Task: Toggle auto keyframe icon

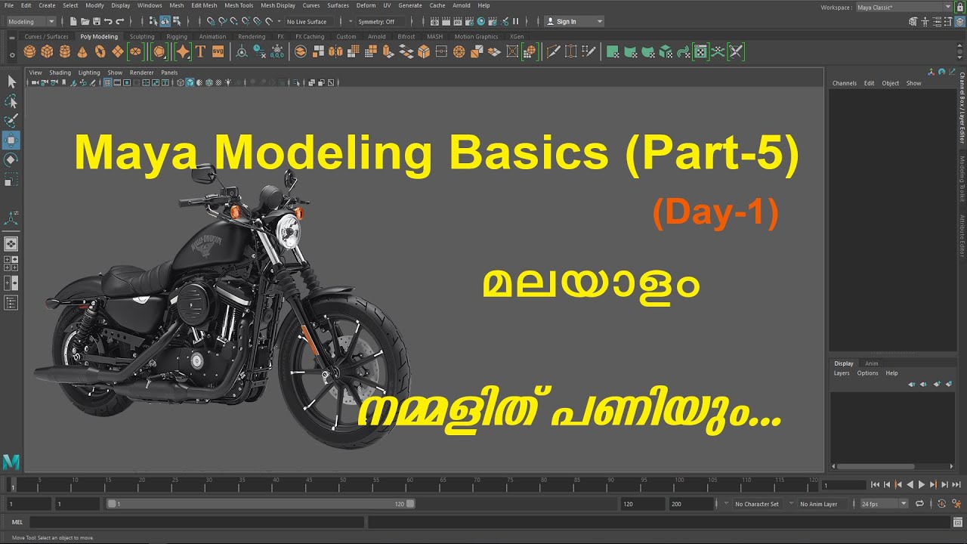Action: click(x=941, y=504)
